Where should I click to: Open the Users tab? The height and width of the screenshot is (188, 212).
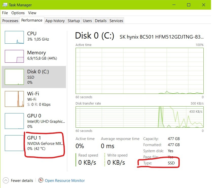[87, 21]
